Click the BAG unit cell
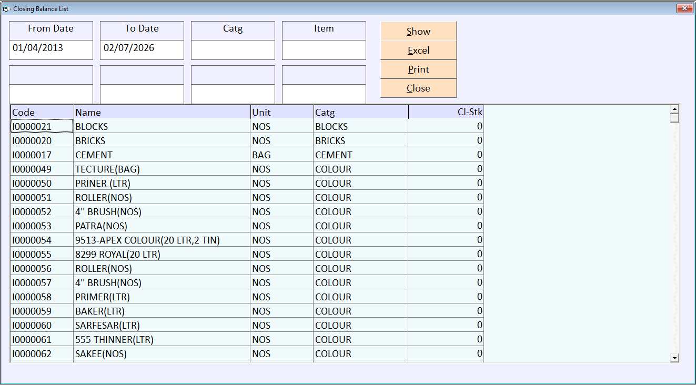696x385 pixels. (282, 155)
